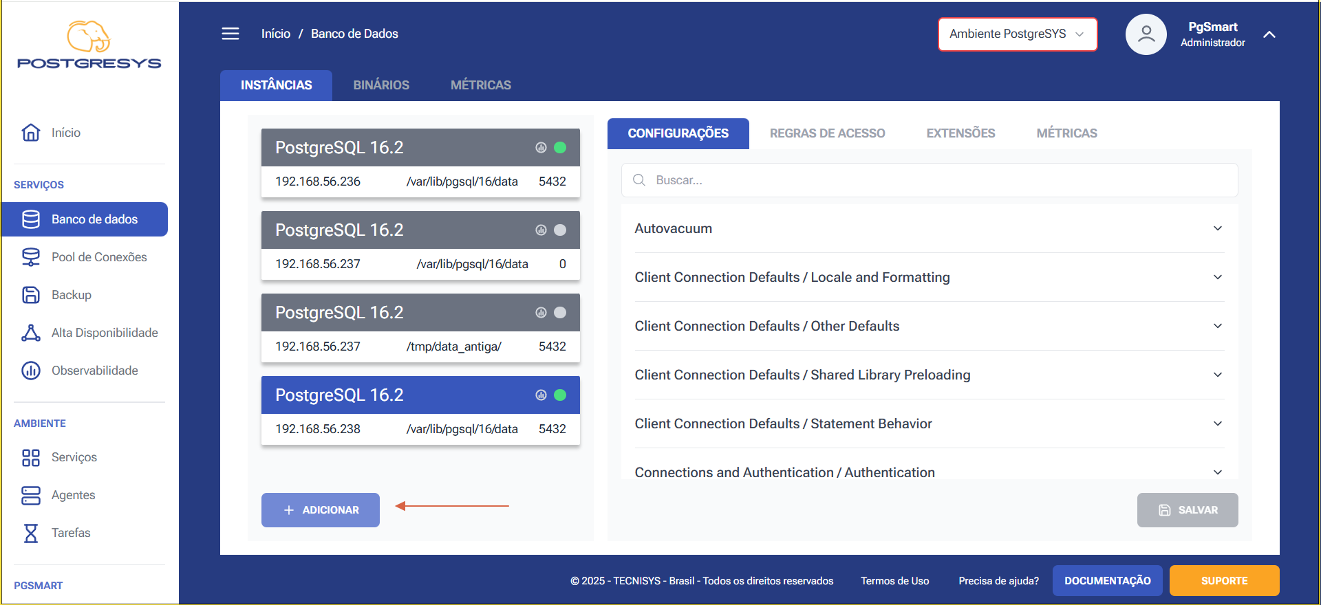The width and height of the screenshot is (1321, 605).
Task: Open Alta Disponibilidade icon
Action: pyautogui.click(x=31, y=333)
